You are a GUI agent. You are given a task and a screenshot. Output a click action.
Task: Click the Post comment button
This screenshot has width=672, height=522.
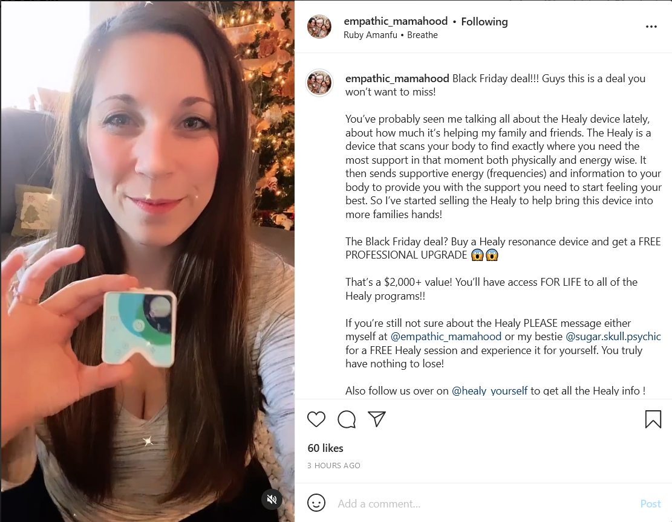pos(650,504)
